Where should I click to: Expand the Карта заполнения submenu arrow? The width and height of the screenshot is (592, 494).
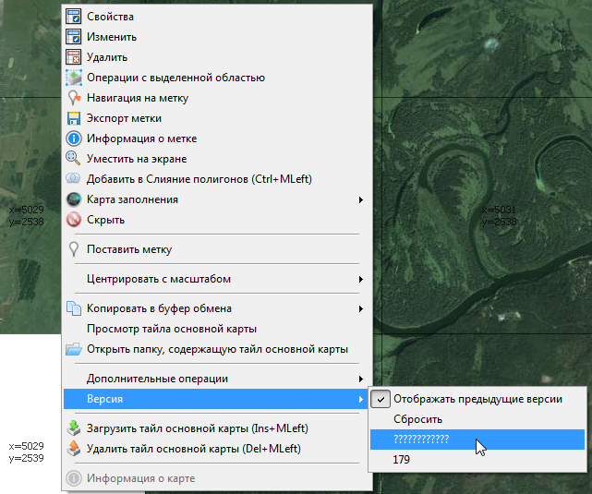click(360, 199)
